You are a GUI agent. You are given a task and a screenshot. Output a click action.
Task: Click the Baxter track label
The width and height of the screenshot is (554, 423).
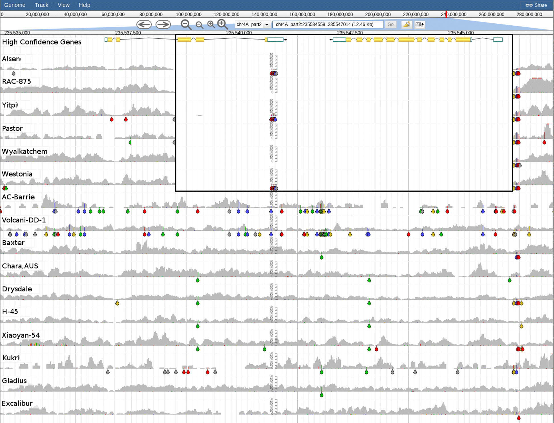[13, 243]
